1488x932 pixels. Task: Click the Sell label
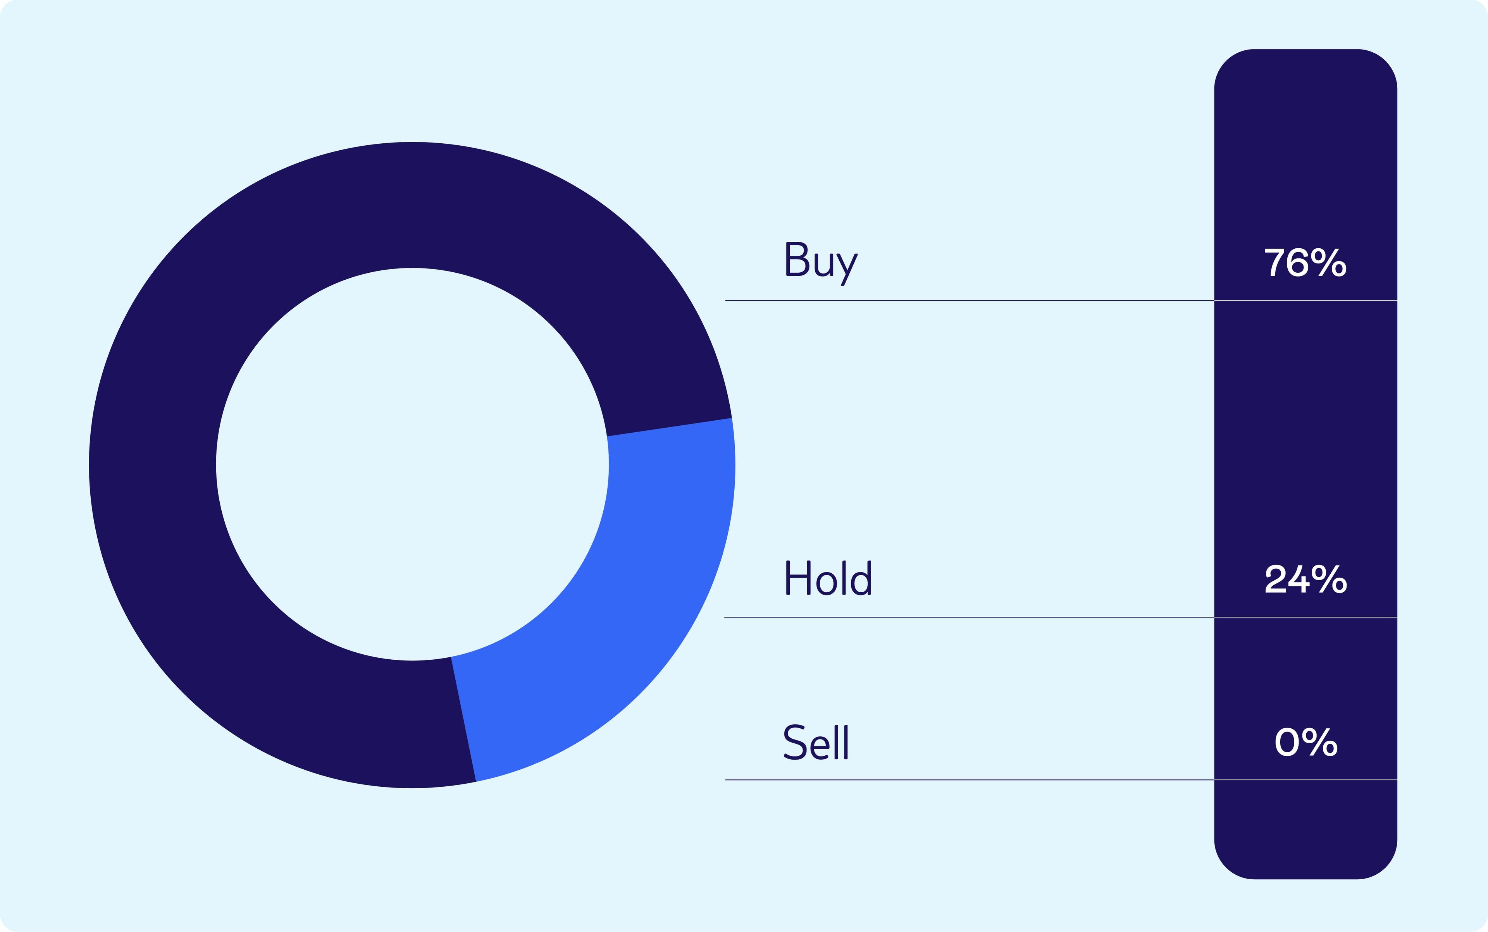pos(816,741)
